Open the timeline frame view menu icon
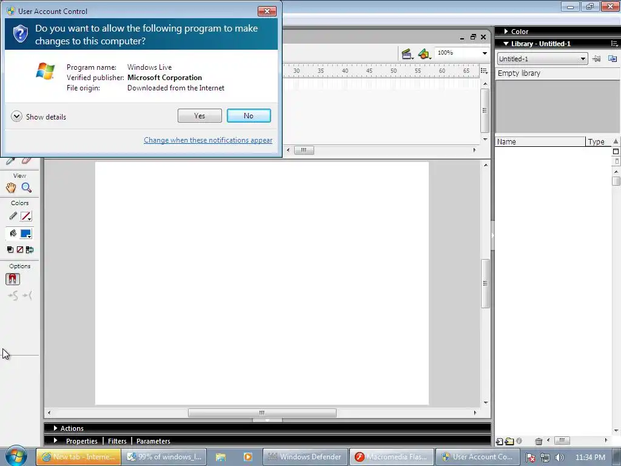 484,71
